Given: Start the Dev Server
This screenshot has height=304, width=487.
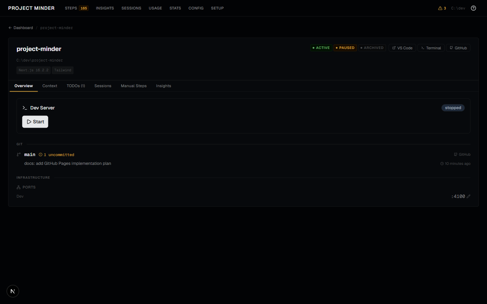Looking at the screenshot, I should pos(35,122).
